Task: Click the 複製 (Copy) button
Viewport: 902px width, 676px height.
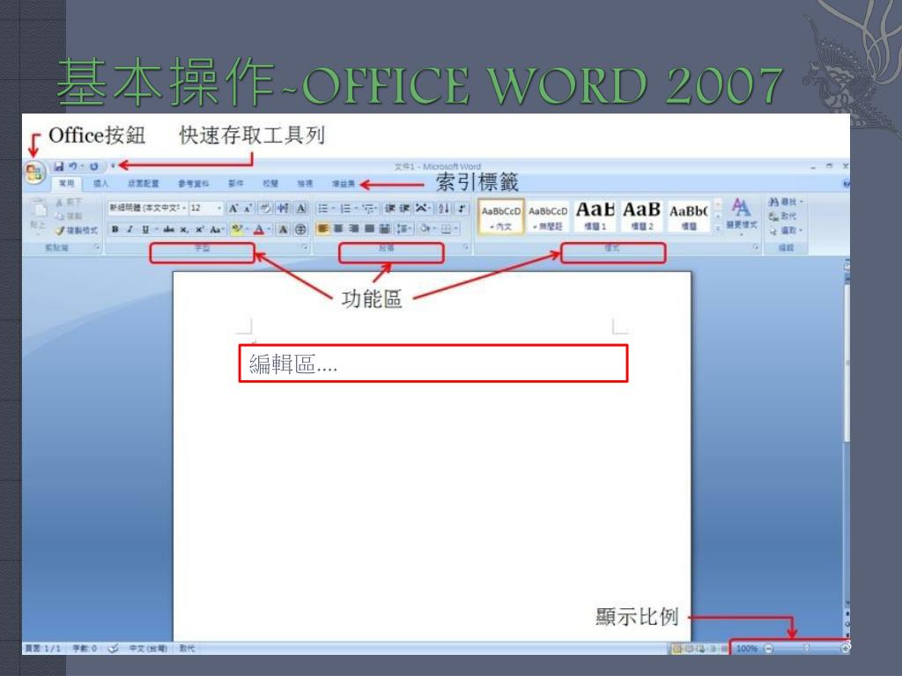Action: (69, 217)
